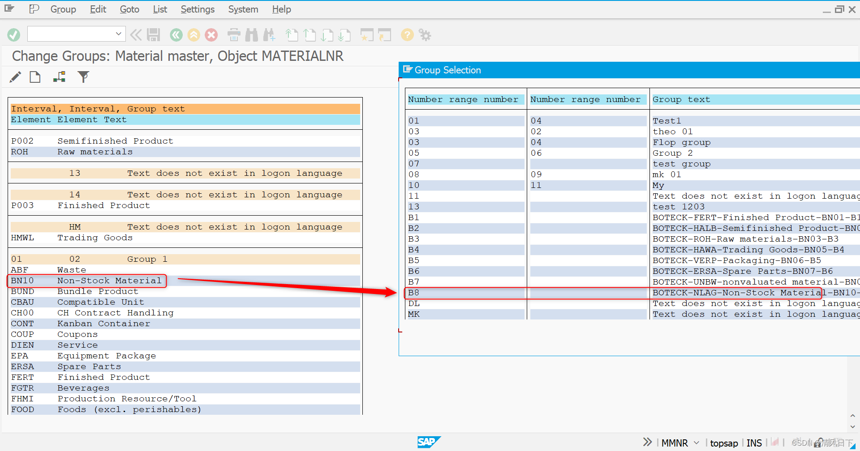The image size is (860, 451).
Task: Click group HM header row
Action: (x=185, y=227)
